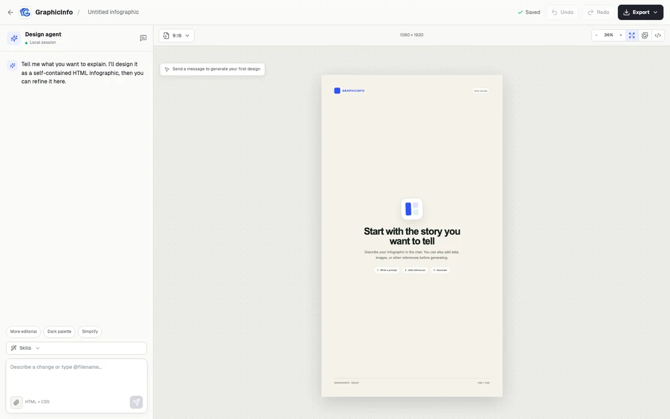Click the GraphicInfo logo icon
This screenshot has height=419, width=670.
25,12
